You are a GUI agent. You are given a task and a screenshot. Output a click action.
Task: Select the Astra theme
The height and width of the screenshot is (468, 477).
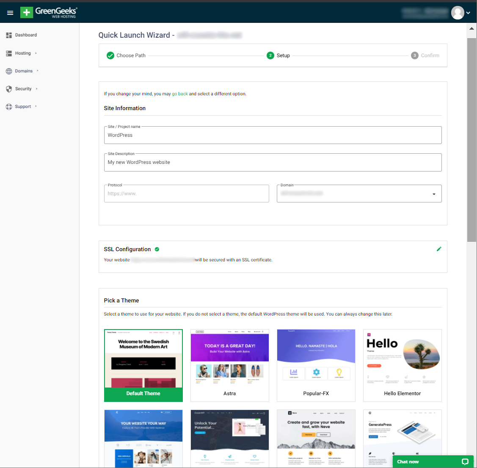click(x=230, y=366)
